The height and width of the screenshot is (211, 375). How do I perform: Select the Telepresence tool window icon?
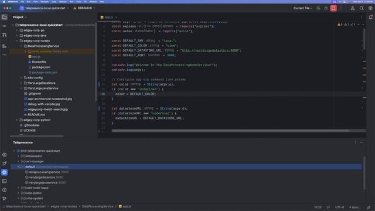[x=4, y=172]
